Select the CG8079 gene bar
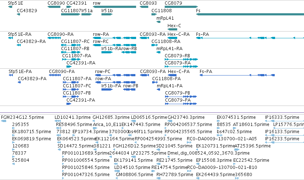304x180 pixels. pyautogui.click(x=181, y=7)
